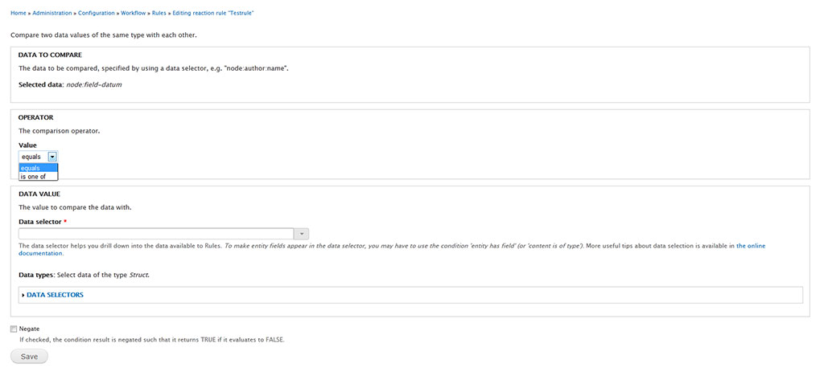Click the Value box showing "equals"
Viewport: 824px width, 372px height.
click(x=33, y=157)
